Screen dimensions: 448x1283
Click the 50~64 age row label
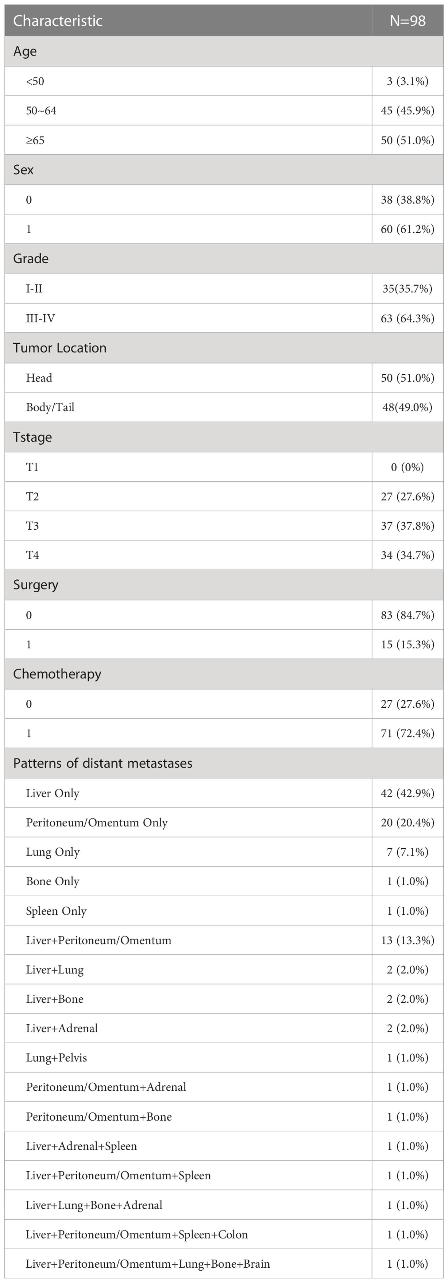[x=41, y=110]
